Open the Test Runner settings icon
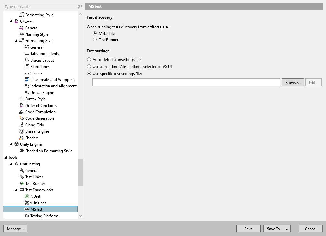 [x=22, y=183]
